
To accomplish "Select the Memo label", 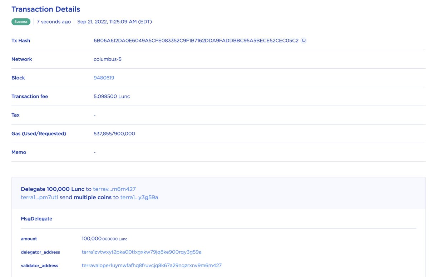I will pos(19,152).
